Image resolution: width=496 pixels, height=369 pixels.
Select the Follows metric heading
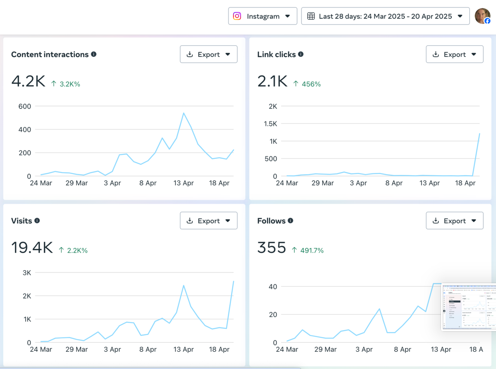click(271, 221)
